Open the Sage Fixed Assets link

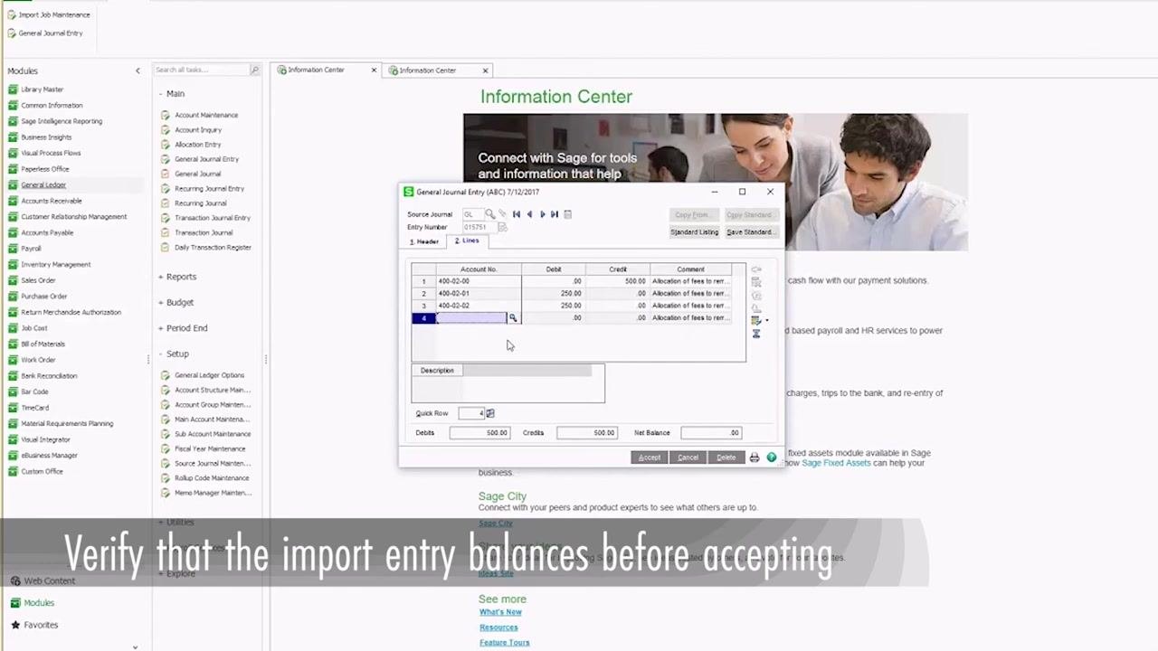tap(836, 463)
